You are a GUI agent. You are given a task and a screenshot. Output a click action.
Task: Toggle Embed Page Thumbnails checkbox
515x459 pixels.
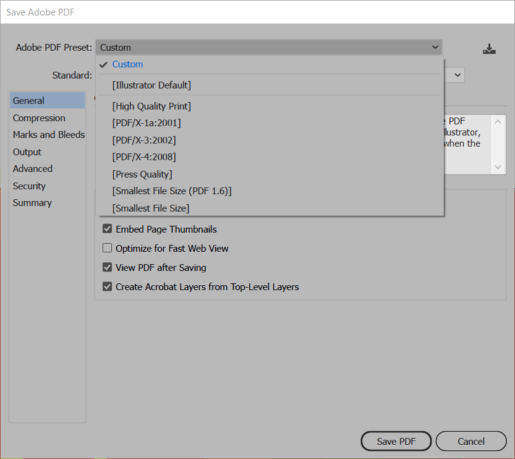[x=107, y=229]
